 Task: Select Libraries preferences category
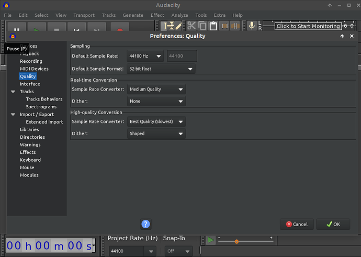(x=29, y=130)
